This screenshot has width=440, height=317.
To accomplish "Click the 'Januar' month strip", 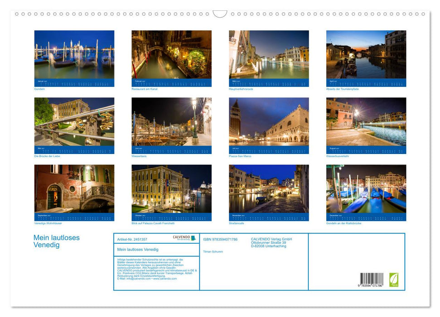I will [x=74, y=83].
